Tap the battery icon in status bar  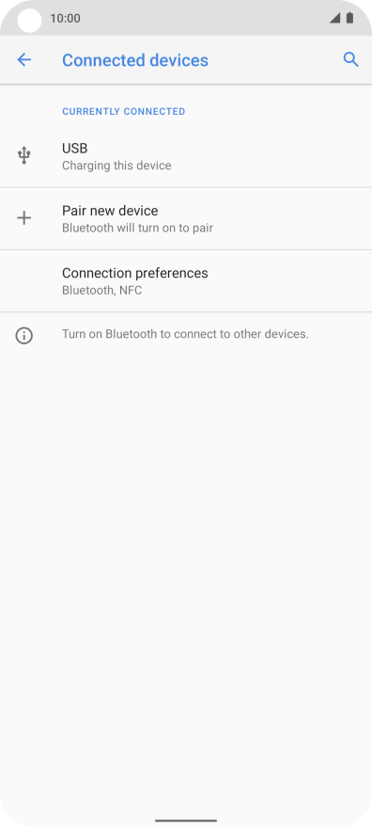(349, 18)
